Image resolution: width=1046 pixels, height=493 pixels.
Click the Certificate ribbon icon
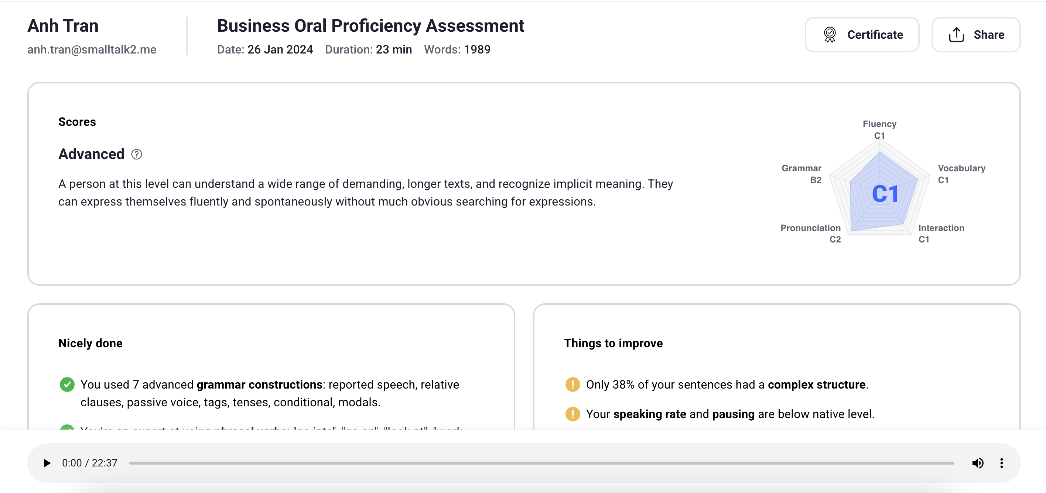pyautogui.click(x=830, y=35)
